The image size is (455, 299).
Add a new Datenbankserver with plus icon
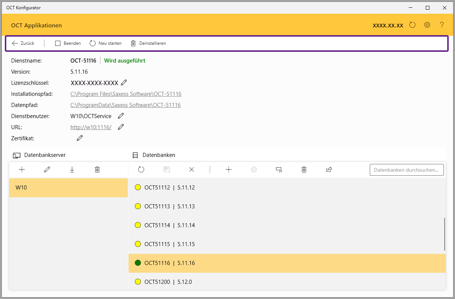22,169
